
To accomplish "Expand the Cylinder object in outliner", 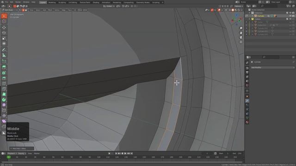I will [x=253, y=16].
